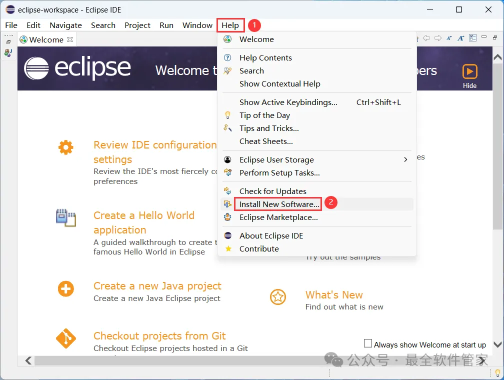Click the Tip of the Day lightbulb icon
The height and width of the screenshot is (380, 504).
tap(227, 115)
